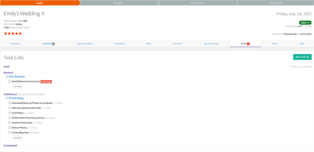Click the five-star rating

13,34
